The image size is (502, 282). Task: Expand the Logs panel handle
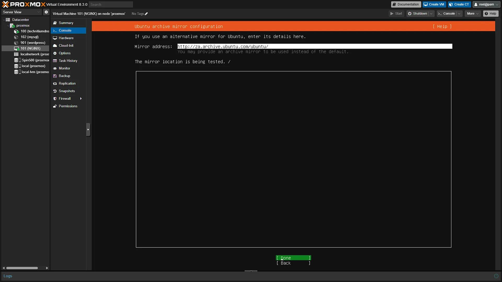coord(251,271)
